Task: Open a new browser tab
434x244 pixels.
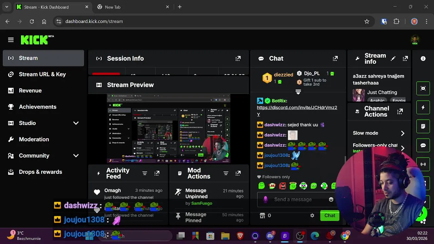Action: point(180,7)
